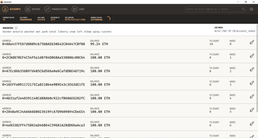Viewport: 258px width, 138px height.
Task: Click the automining spinner indicator
Action: tap(108, 18)
